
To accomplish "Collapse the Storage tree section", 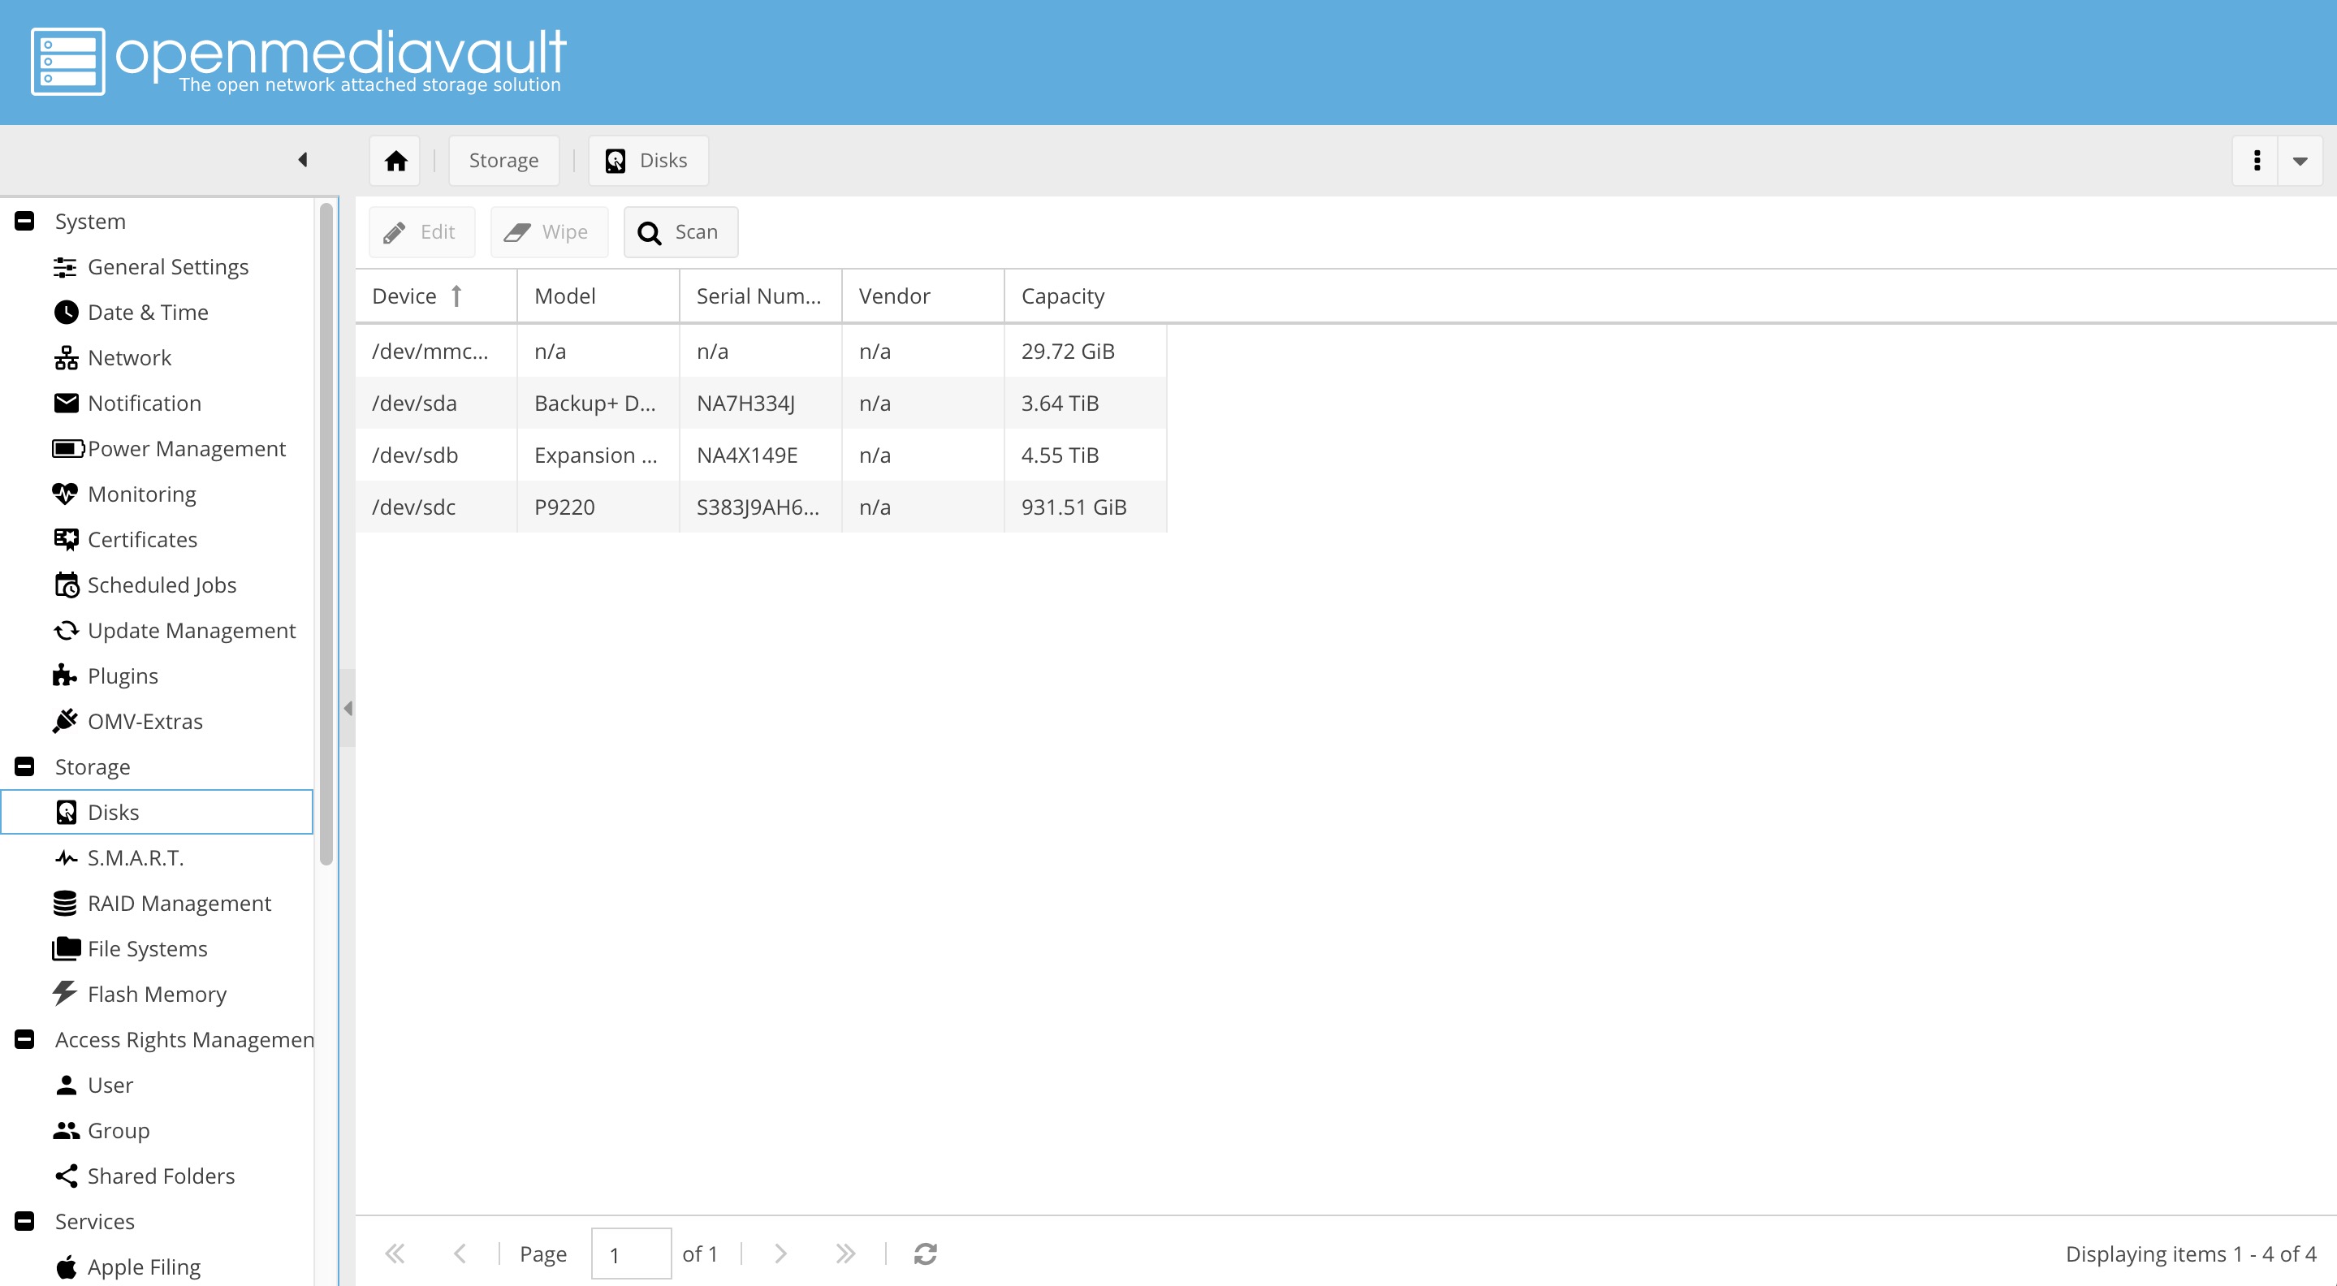I will [24, 766].
